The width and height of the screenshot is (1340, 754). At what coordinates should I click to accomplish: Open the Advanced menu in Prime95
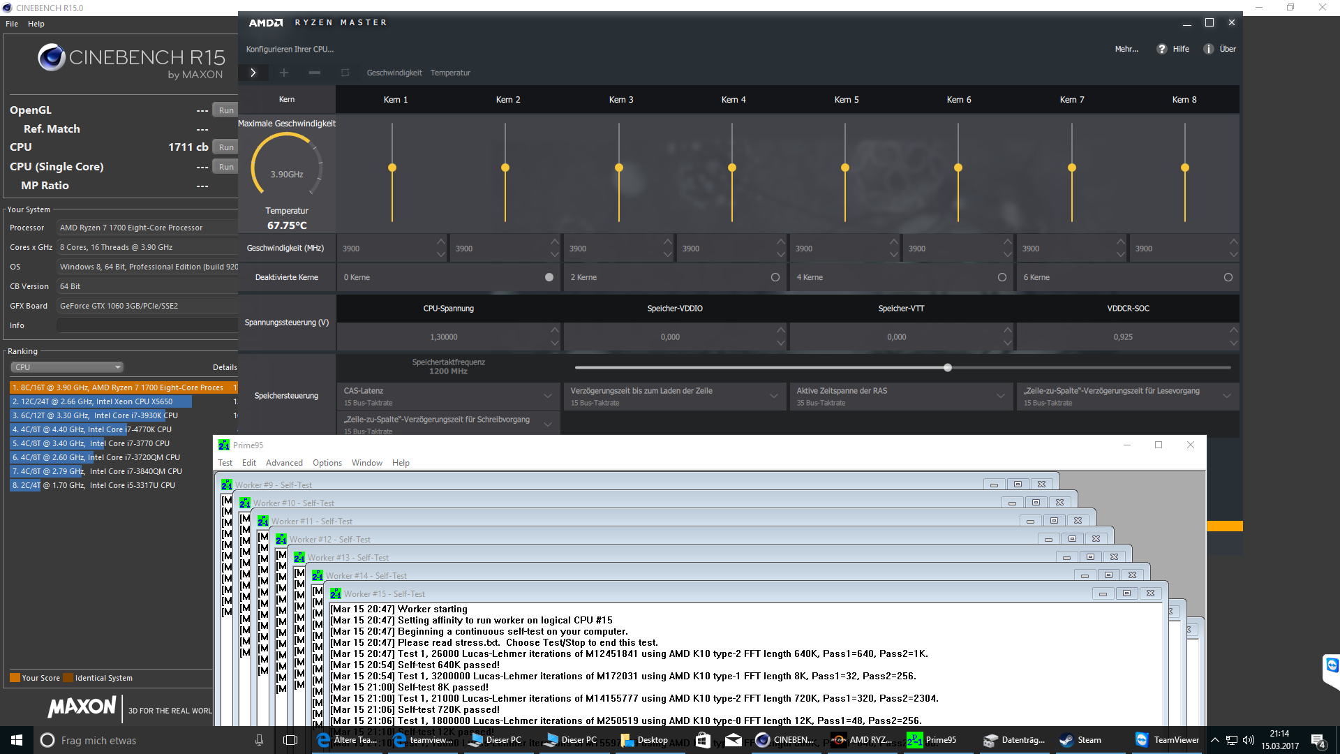point(284,463)
